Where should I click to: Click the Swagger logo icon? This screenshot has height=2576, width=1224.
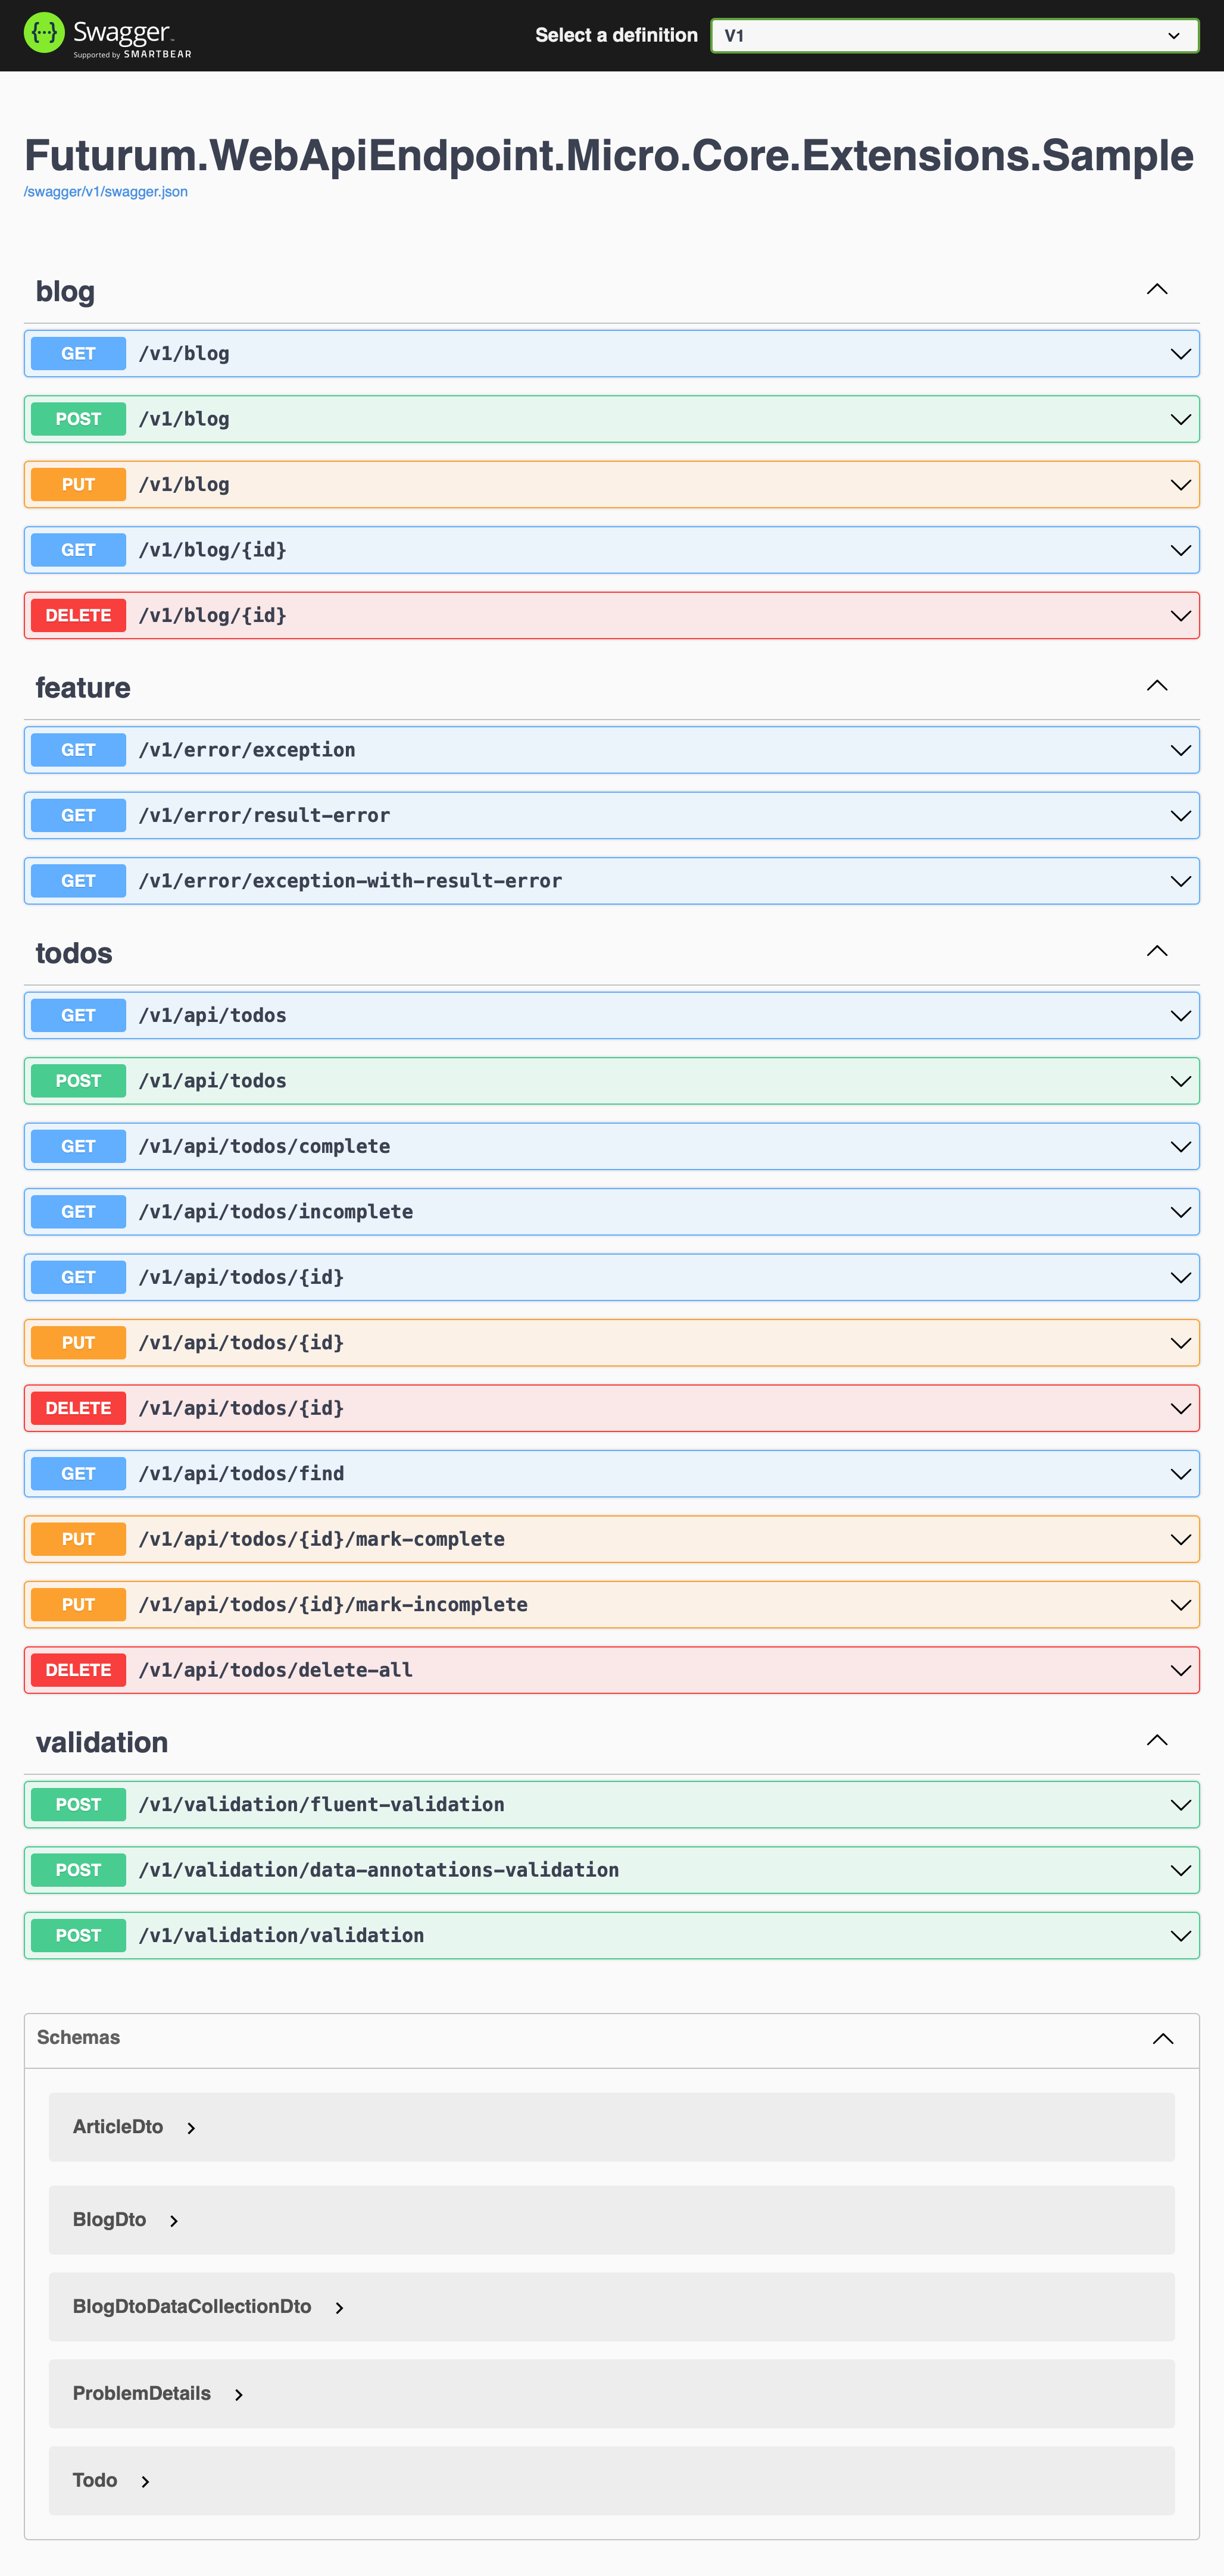point(43,34)
